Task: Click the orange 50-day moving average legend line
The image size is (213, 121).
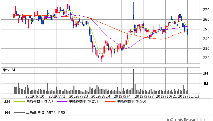Action: pos(110,101)
